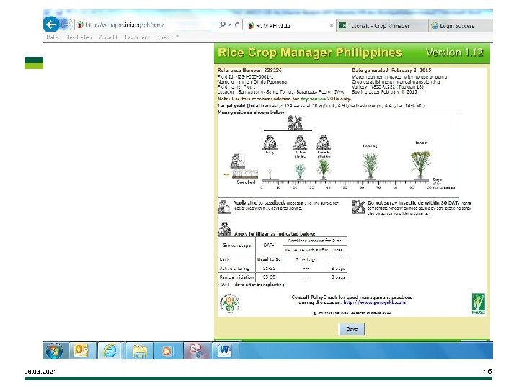This screenshot has height=389, width=519.
Task: Open Windows Media Player from the taskbar
Action: [x=167, y=351]
